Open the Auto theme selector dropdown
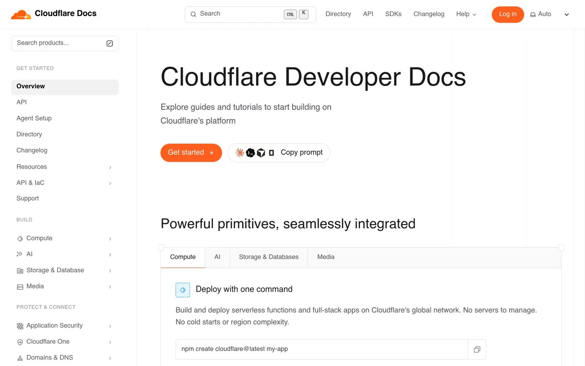 (x=550, y=14)
